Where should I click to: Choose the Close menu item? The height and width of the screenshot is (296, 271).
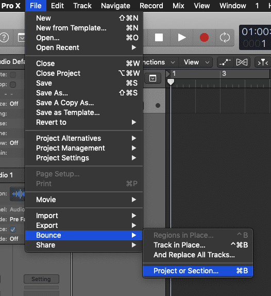click(x=84, y=63)
